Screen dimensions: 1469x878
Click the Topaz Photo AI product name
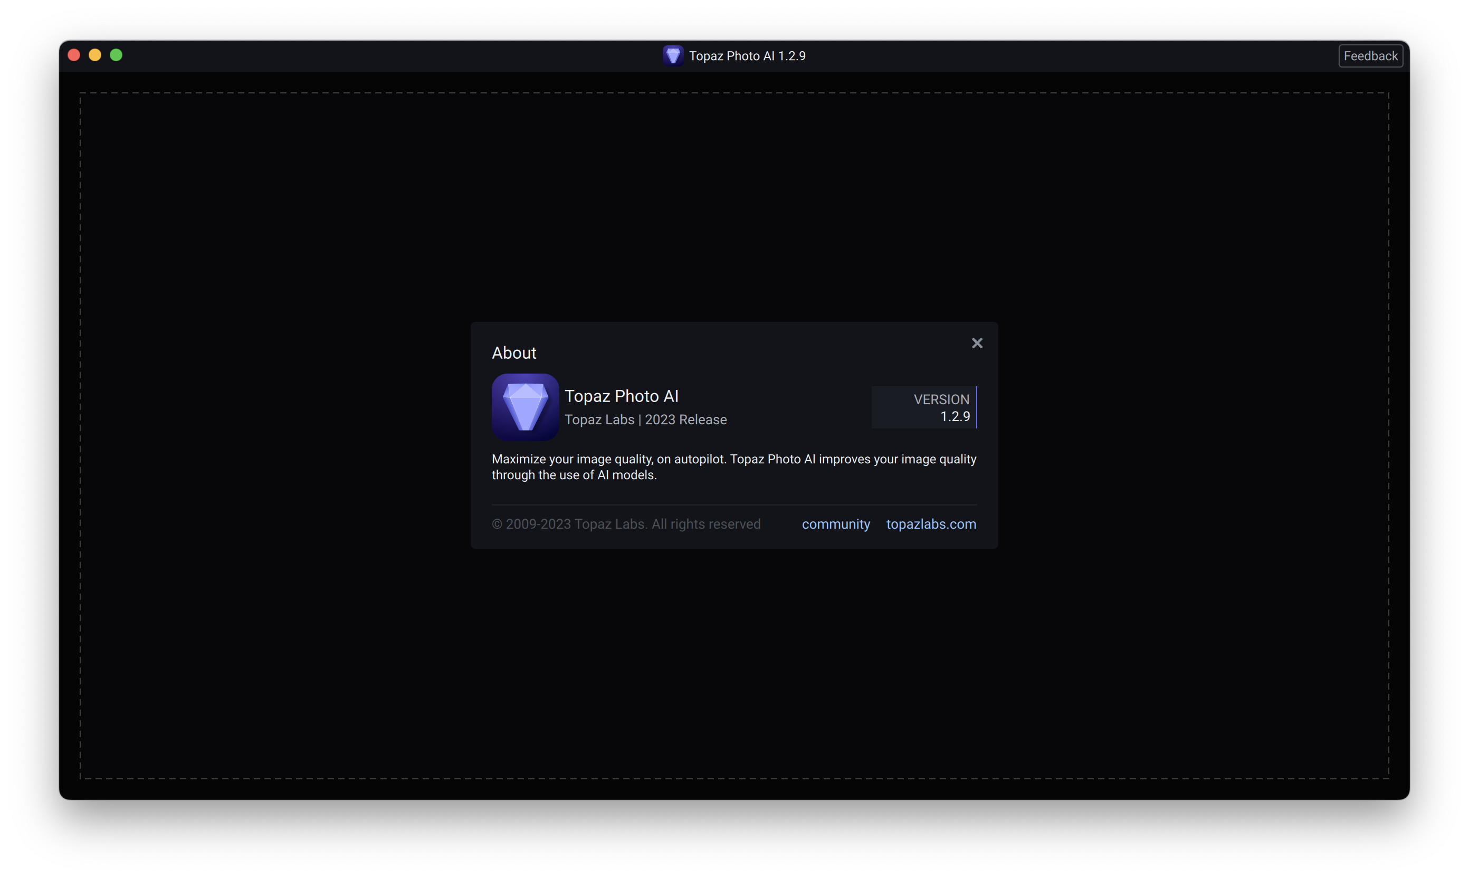[621, 396]
